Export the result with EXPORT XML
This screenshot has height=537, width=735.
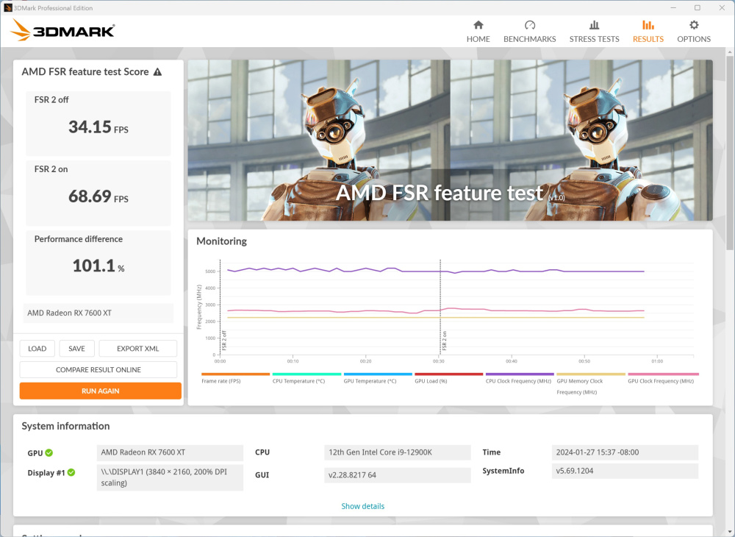(x=138, y=349)
